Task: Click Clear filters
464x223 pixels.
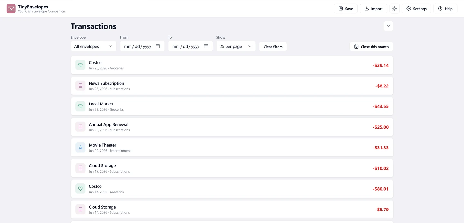Action: coord(273,47)
